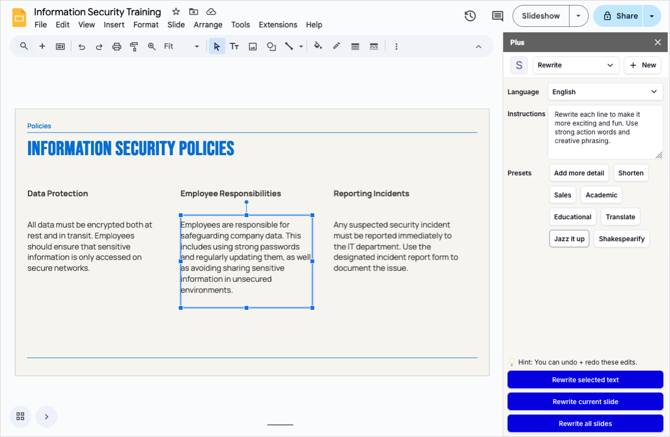The height and width of the screenshot is (437, 670).
Task: Choose the Add more detail preset
Action: (x=579, y=173)
